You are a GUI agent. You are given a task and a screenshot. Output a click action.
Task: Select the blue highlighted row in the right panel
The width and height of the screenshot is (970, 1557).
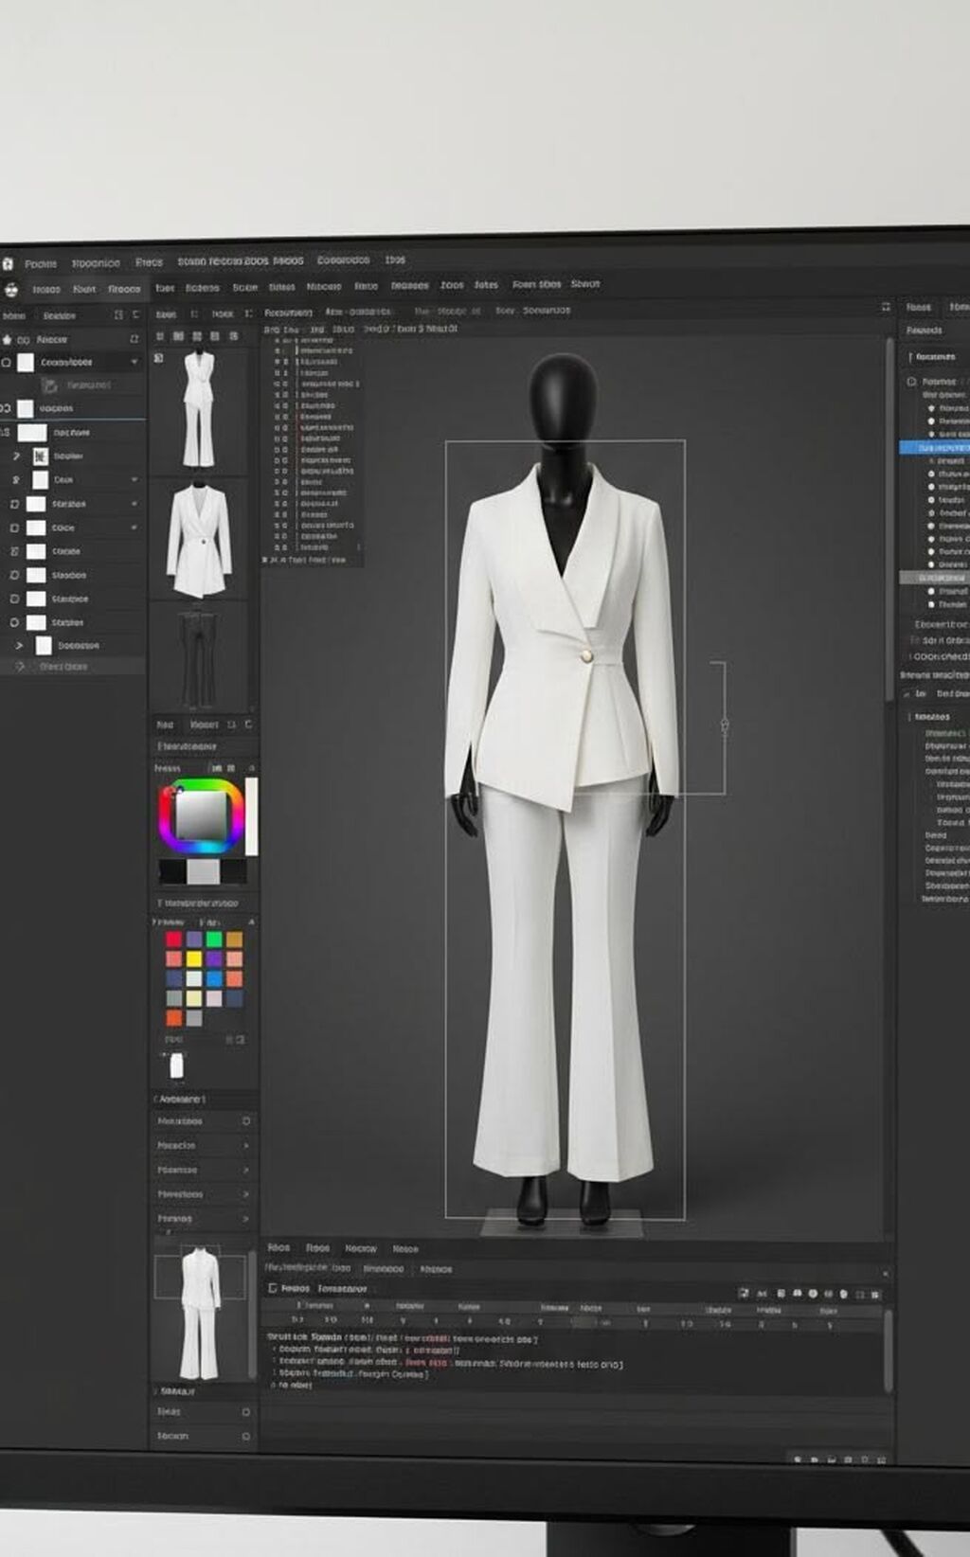click(934, 447)
